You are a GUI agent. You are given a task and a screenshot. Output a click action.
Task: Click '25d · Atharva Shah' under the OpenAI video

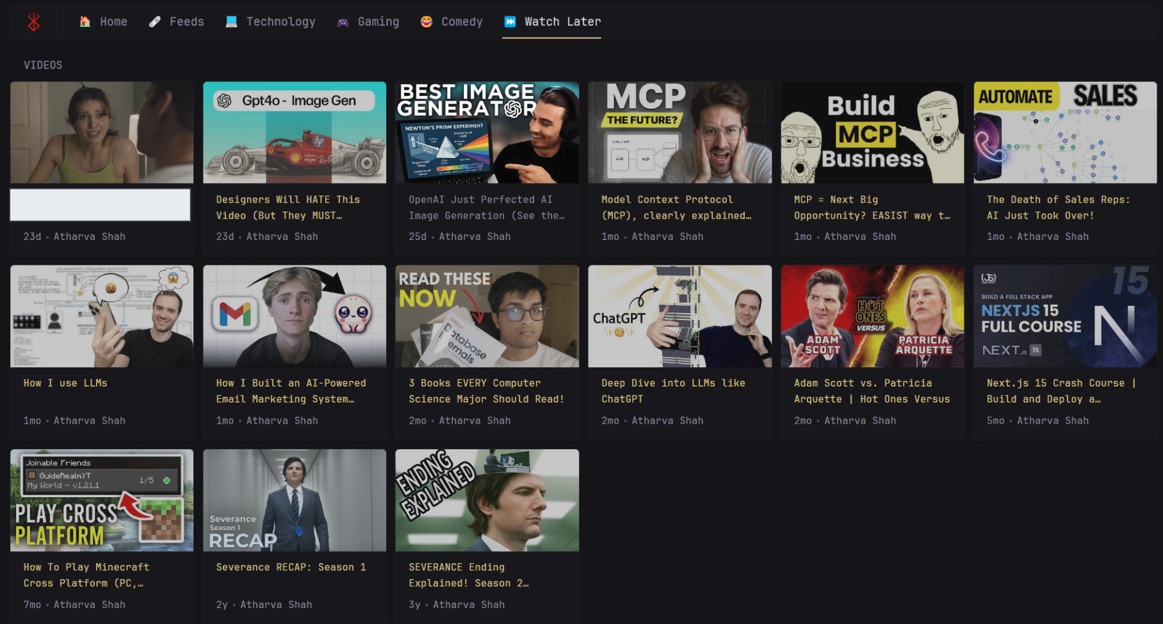(x=460, y=236)
